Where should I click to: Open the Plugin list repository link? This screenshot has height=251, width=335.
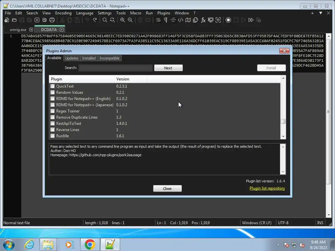(267, 188)
